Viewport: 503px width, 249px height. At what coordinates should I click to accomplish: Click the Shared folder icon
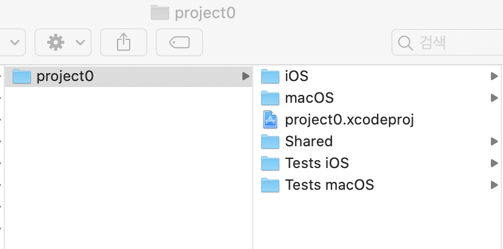pyautogui.click(x=270, y=141)
